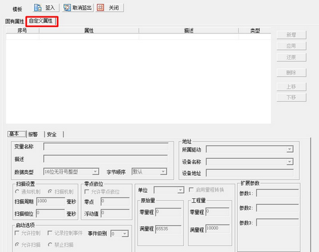
Task: Click the 新增 button
Action: [291, 35]
